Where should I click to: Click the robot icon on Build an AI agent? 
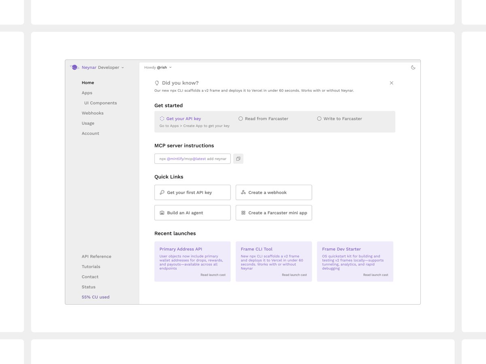point(162,213)
